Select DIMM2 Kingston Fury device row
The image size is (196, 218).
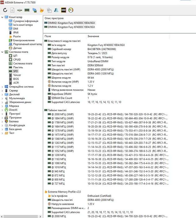click(x=70, y=23)
